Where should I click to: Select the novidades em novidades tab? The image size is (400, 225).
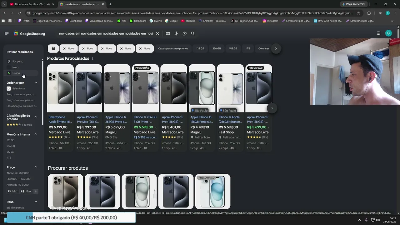82,4
